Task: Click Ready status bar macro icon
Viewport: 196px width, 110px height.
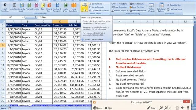Action: (x=9, y=108)
